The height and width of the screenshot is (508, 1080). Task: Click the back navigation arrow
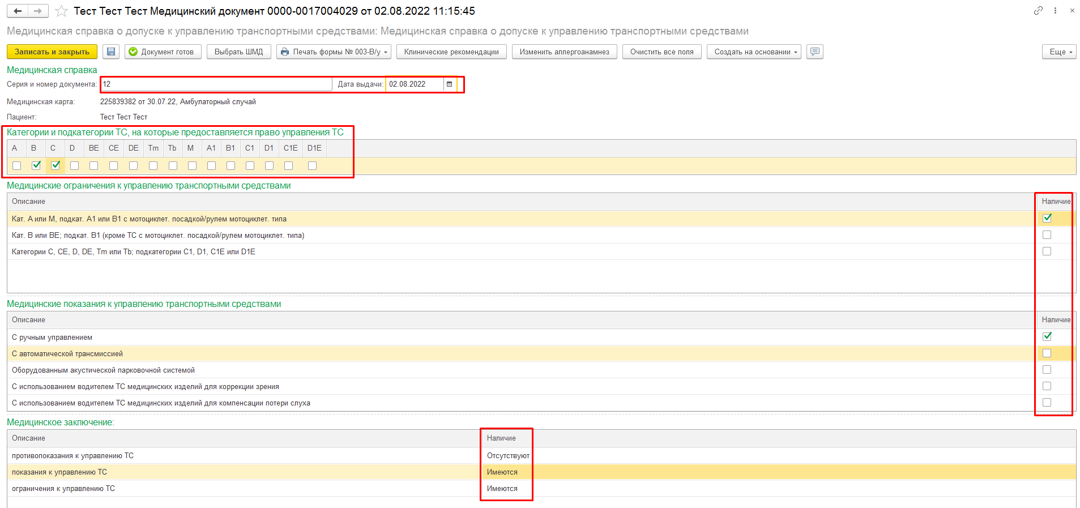point(18,11)
